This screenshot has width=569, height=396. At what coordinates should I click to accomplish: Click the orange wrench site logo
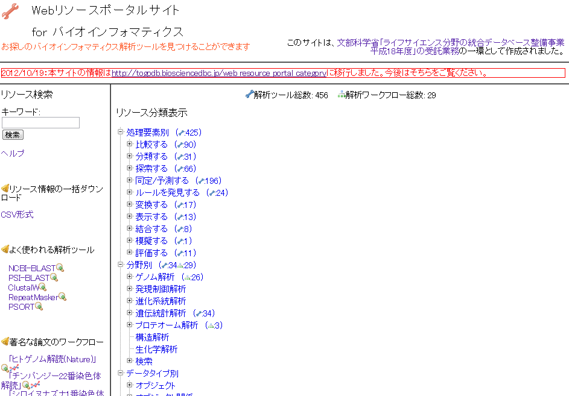coord(11,11)
